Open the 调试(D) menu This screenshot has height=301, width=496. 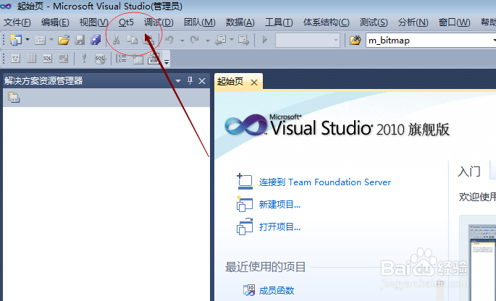pos(159,22)
